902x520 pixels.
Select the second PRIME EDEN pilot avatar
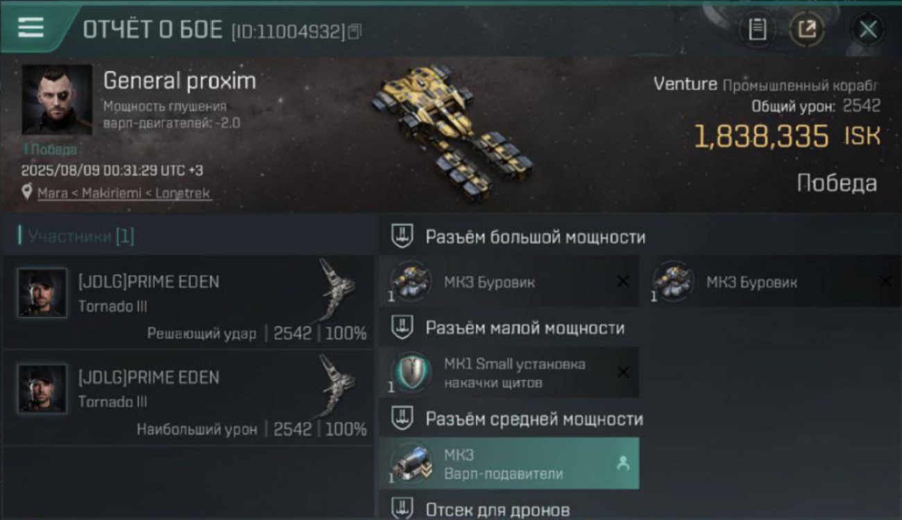pyautogui.click(x=42, y=388)
